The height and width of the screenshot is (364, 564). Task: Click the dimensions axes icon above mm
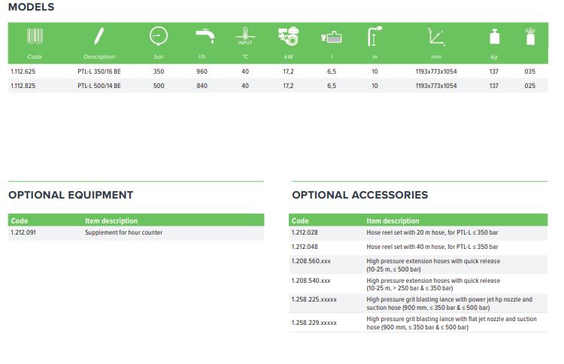(x=435, y=36)
